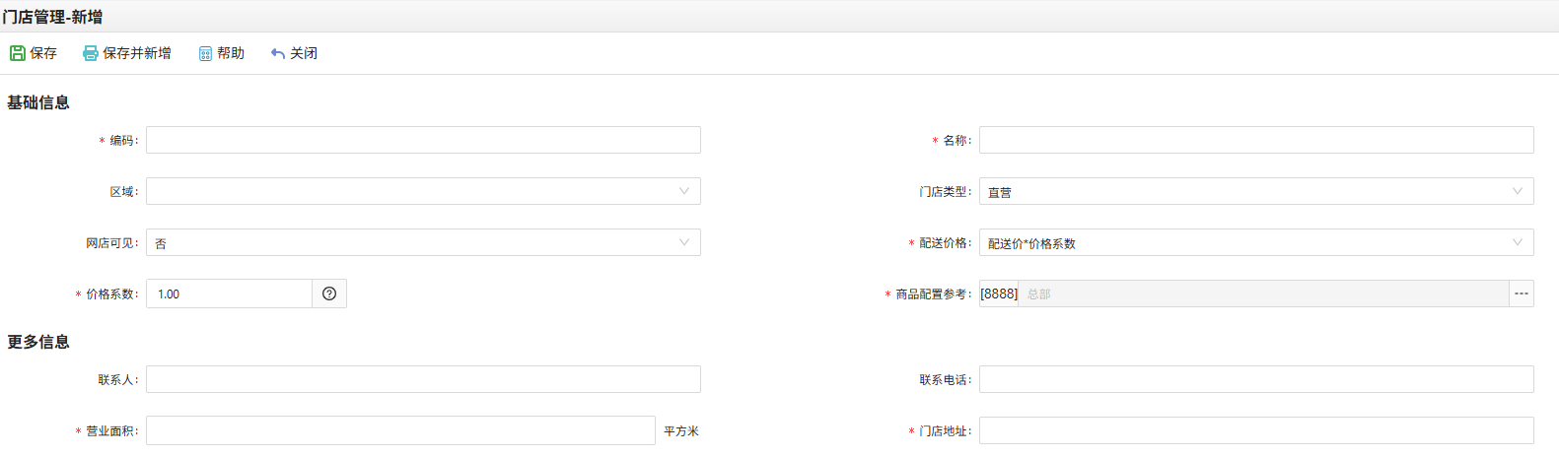Click into the 名称 text field
This screenshot has height=457, width=1559.
pos(1256,140)
